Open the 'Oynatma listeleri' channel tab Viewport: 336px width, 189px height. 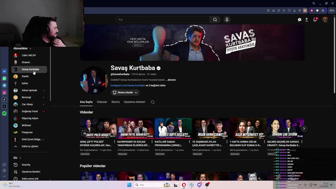tap(134, 102)
